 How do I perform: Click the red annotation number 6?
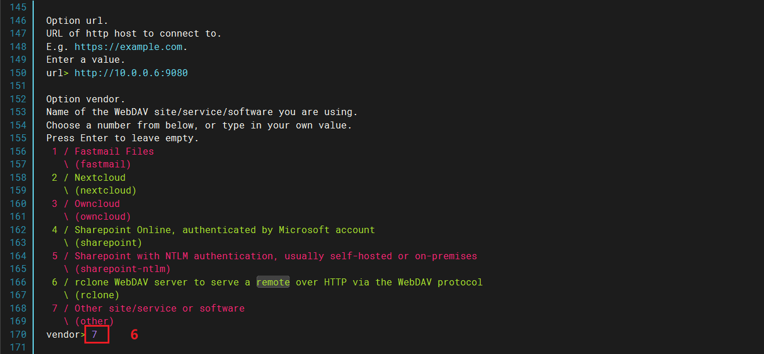pos(134,334)
